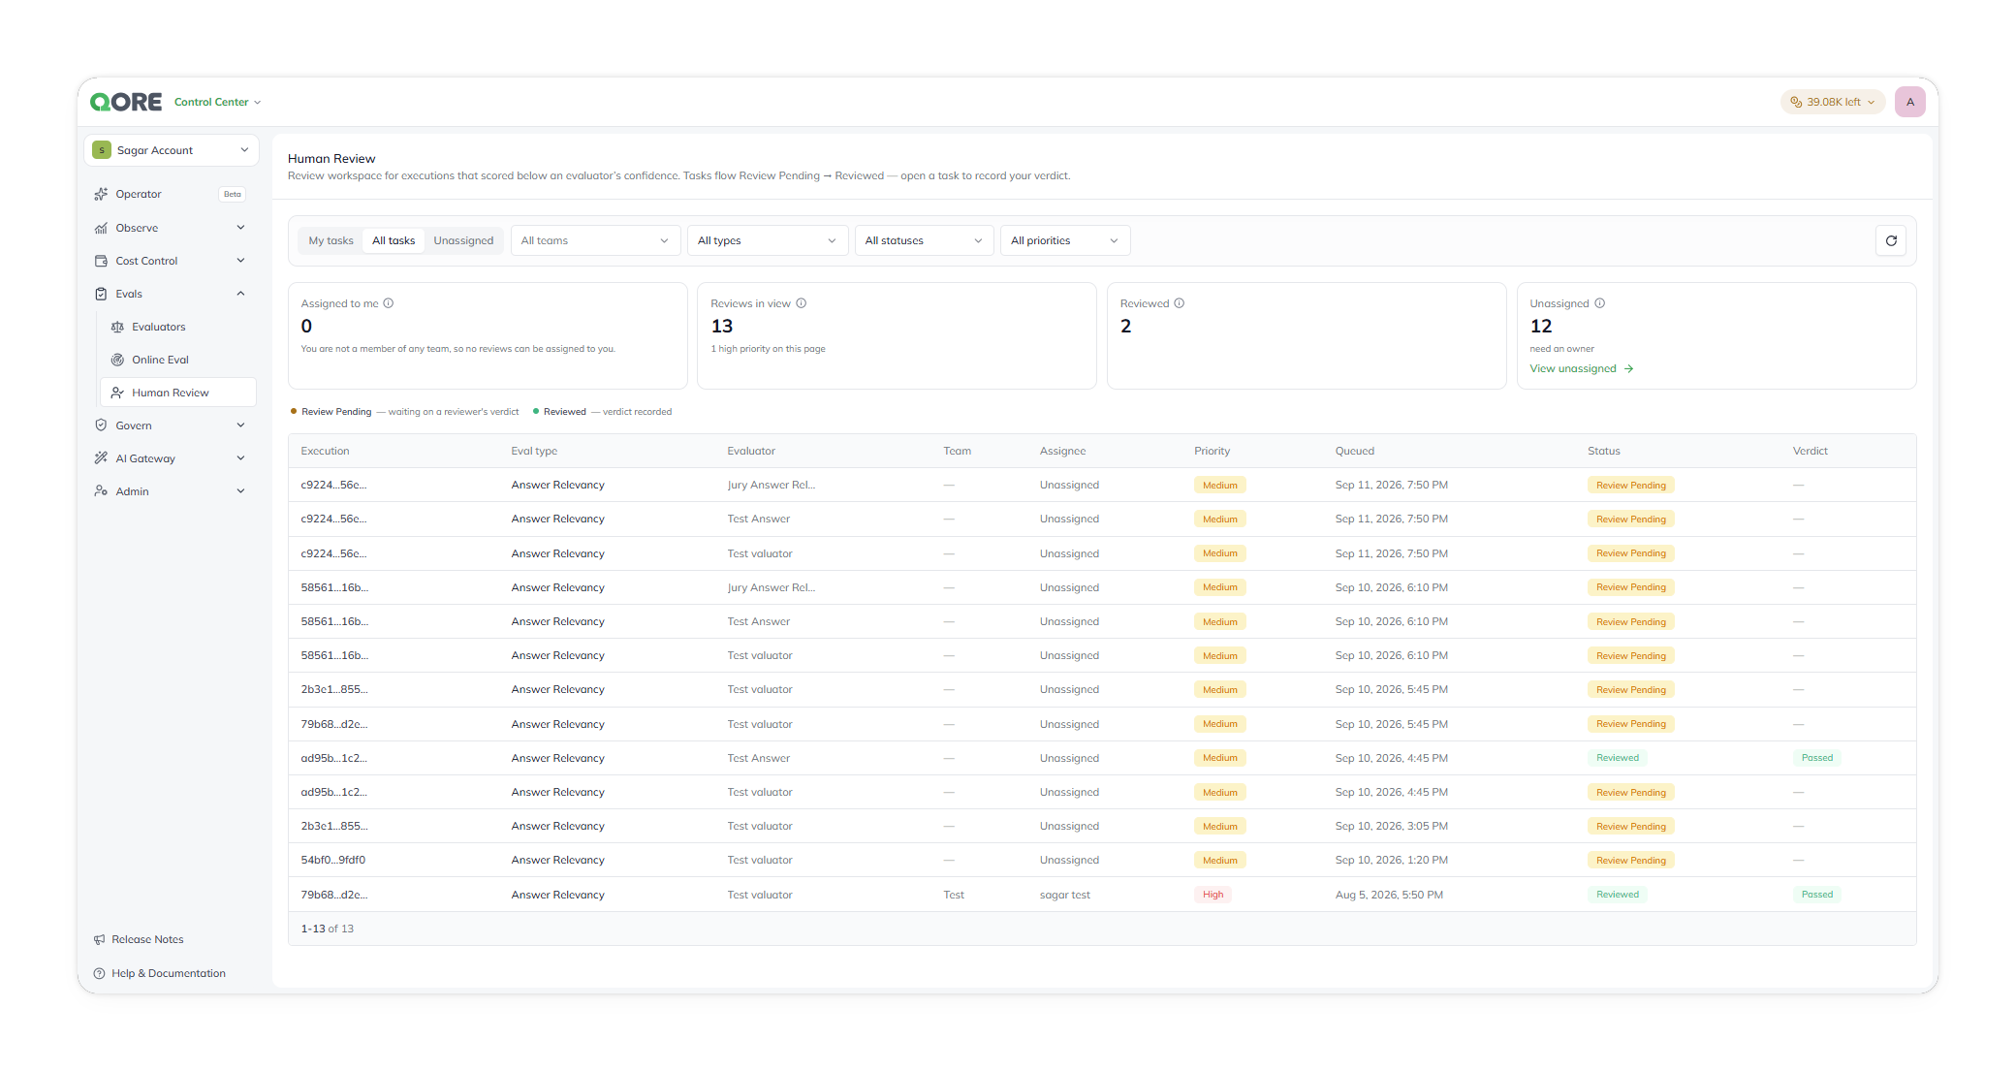Click the Evals clipboard icon

[x=101, y=294]
